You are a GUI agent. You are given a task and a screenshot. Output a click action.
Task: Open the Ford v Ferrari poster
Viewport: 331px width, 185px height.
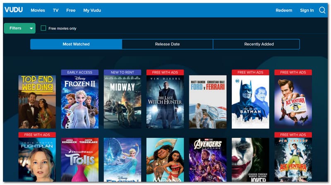pyautogui.click(x=208, y=102)
